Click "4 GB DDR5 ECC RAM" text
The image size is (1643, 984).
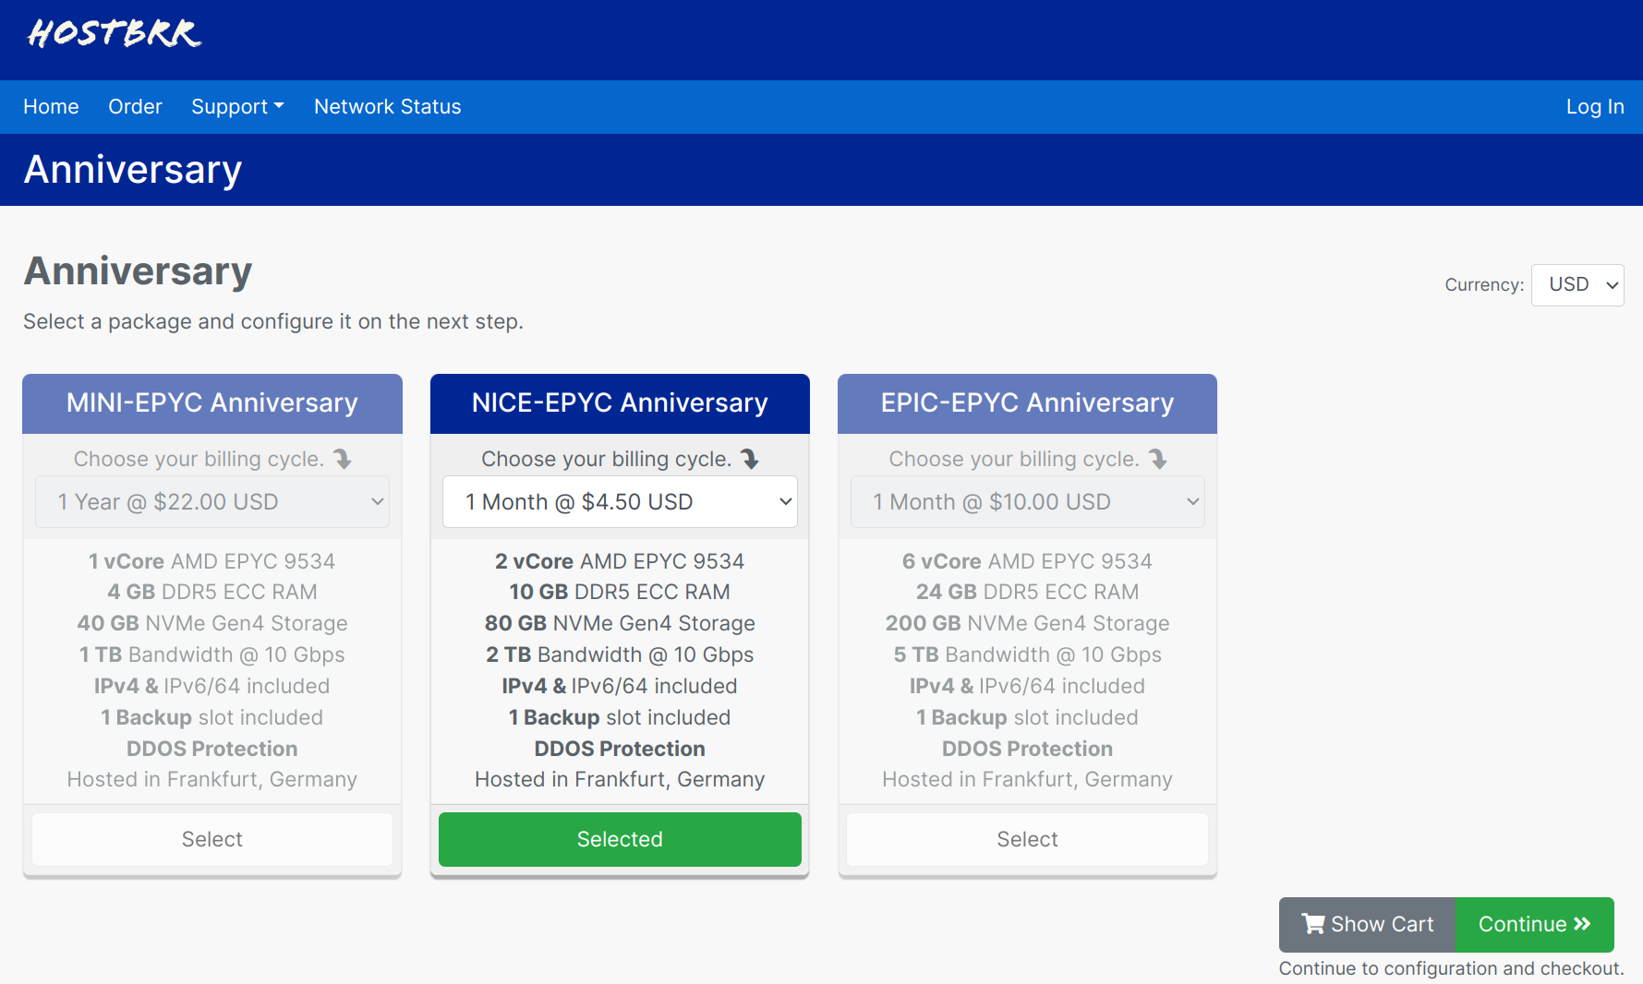212,592
